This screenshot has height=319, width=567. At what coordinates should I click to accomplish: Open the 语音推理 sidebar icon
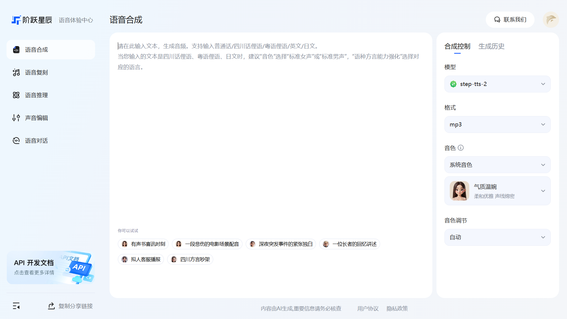click(16, 95)
